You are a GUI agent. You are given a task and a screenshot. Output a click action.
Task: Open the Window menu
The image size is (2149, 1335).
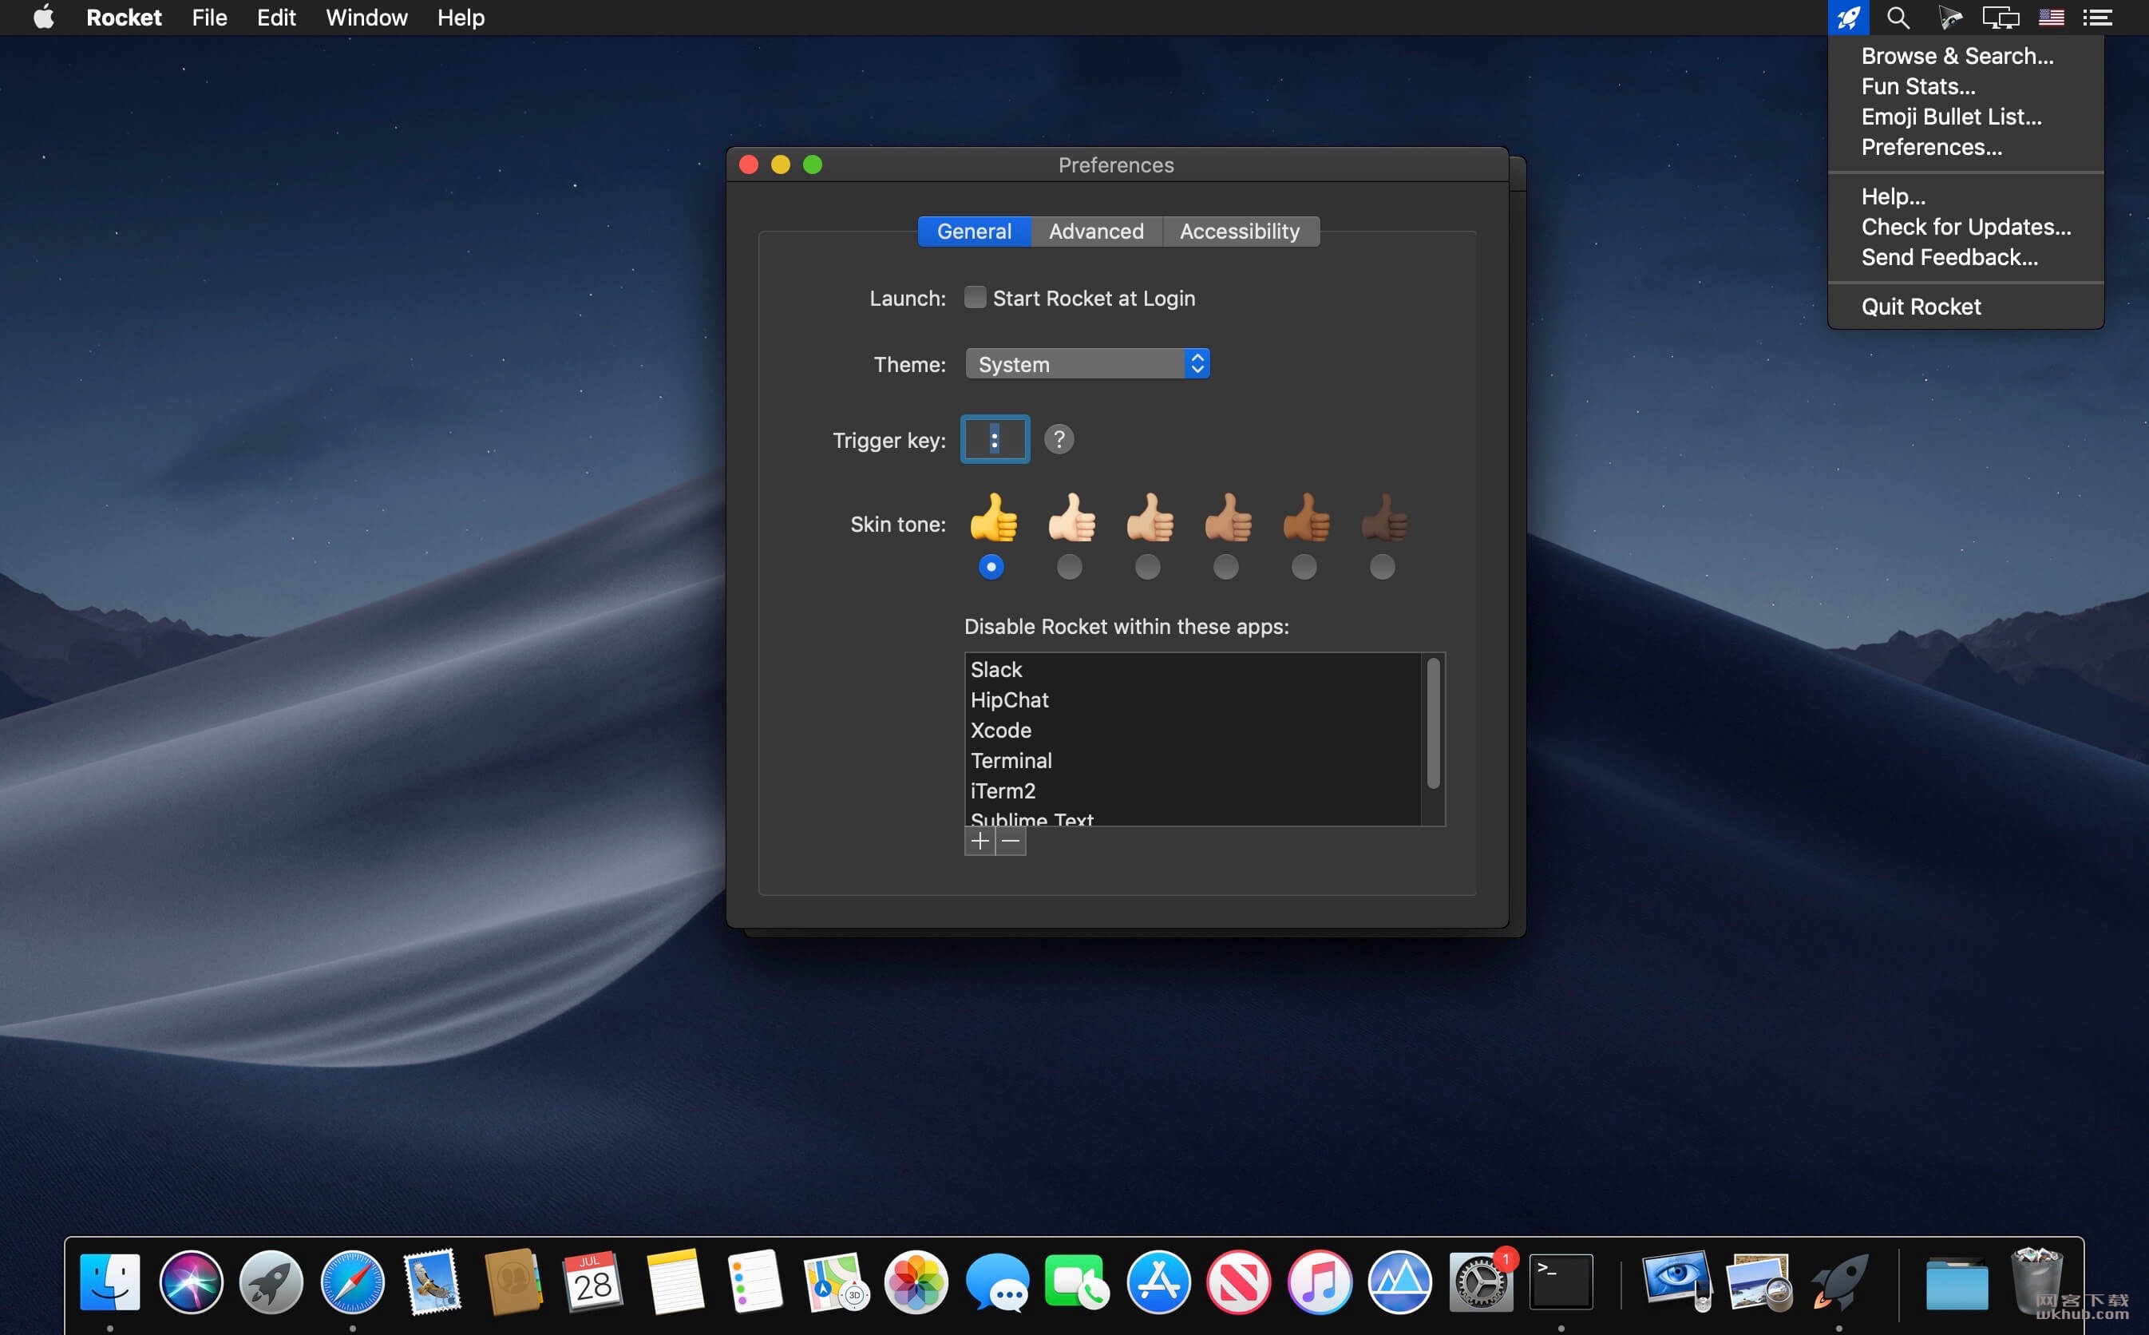click(366, 18)
